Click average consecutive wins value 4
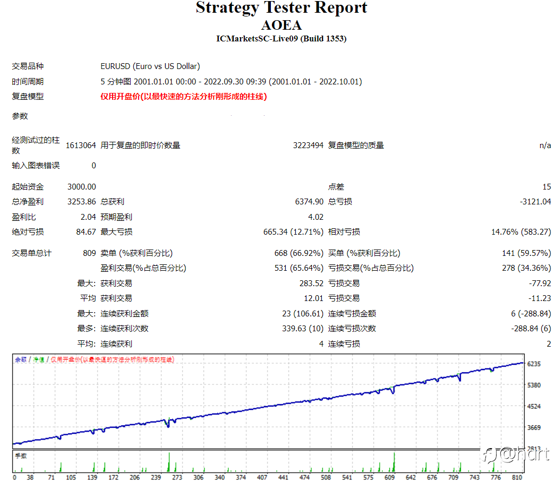This screenshot has height=481, width=555. click(321, 343)
